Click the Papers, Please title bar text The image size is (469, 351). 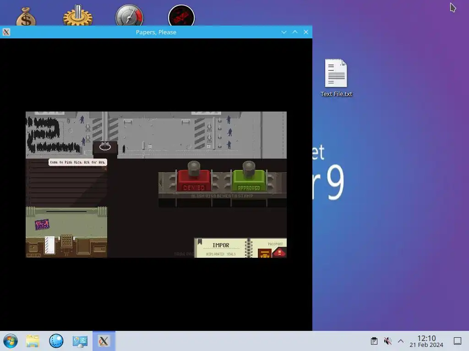(x=156, y=32)
